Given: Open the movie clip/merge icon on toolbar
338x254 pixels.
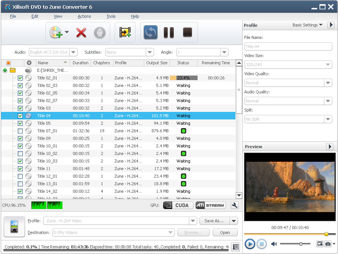Looking at the screenshot, I should click(125, 33).
